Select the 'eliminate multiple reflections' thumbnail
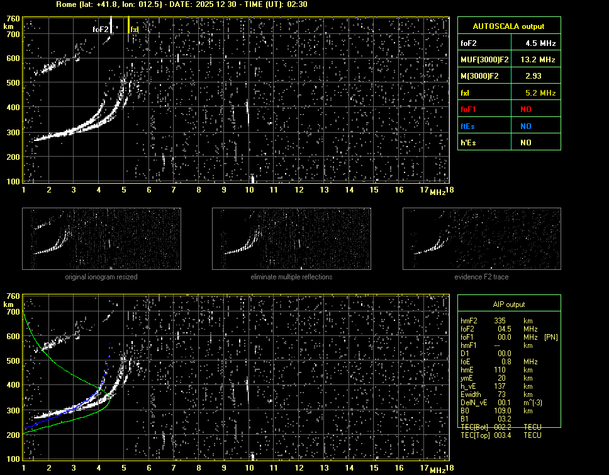This screenshot has height=475, width=609. (x=291, y=239)
